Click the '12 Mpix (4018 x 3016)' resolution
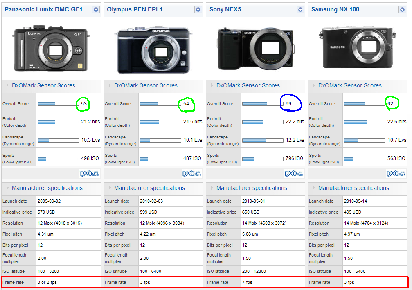The width and height of the screenshot is (412, 290). [60, 223]
